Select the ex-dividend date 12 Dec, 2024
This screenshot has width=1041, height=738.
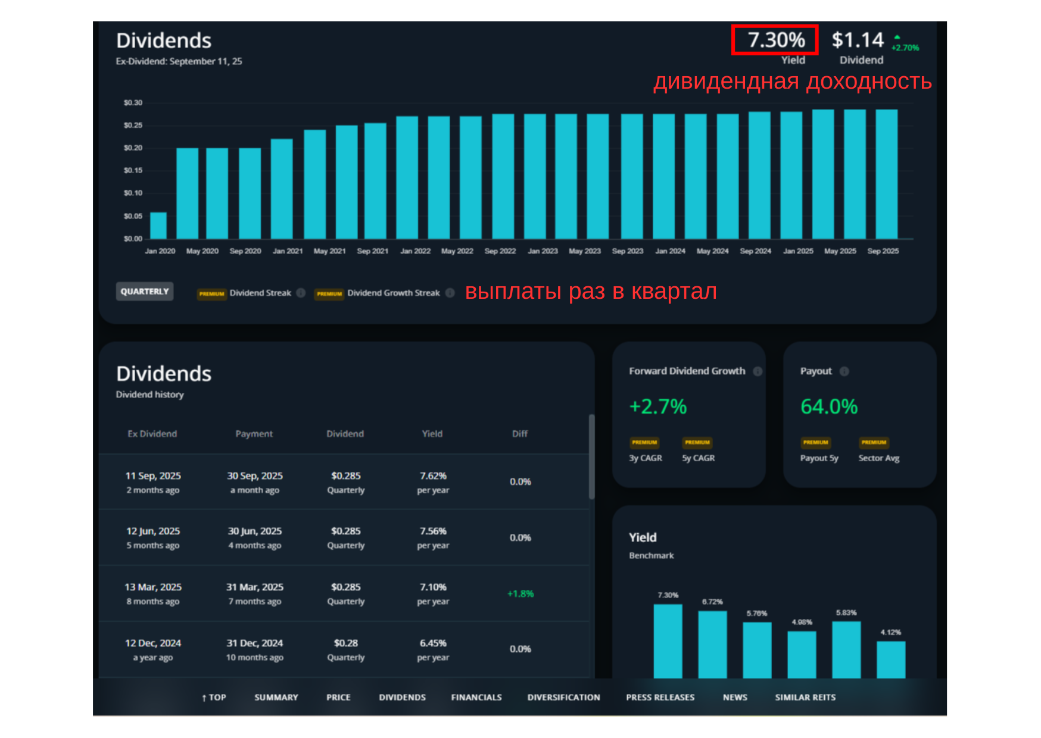click(x=153, y=643)
